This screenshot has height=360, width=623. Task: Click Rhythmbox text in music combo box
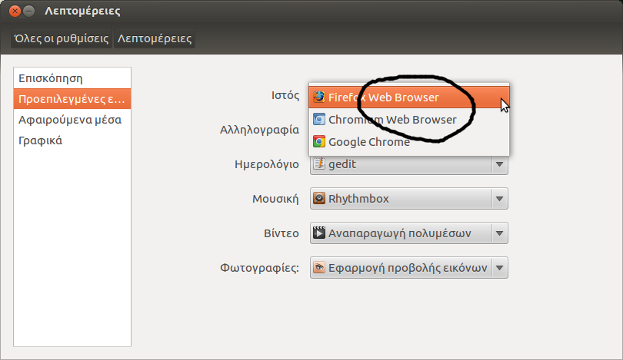pyautogui.click(x=358, y=199)
